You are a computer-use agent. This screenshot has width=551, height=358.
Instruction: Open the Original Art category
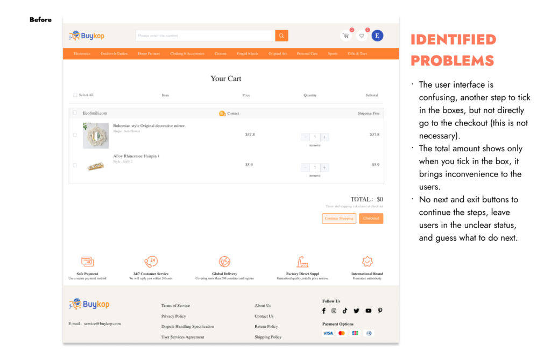coord(278,53)
